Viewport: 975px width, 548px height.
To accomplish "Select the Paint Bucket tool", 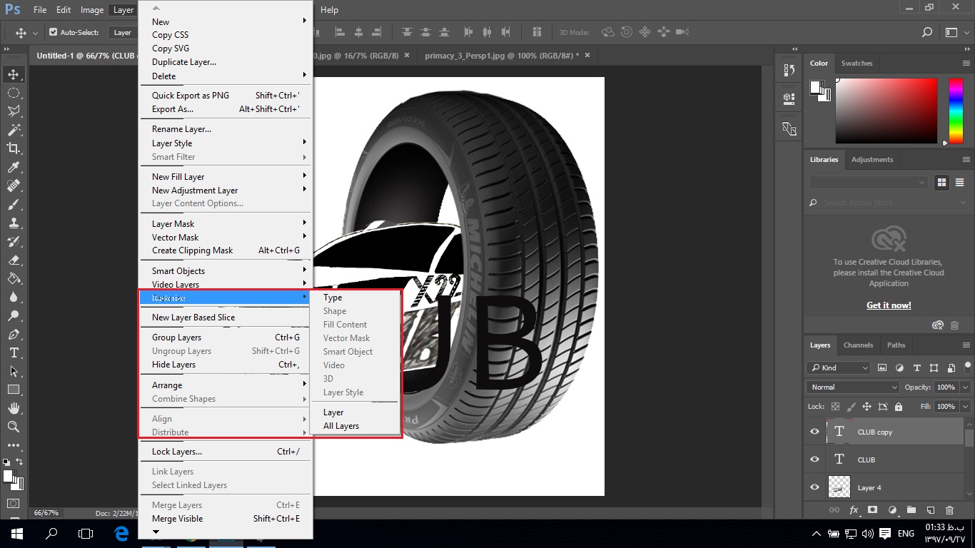I will (x=13, y=278).
